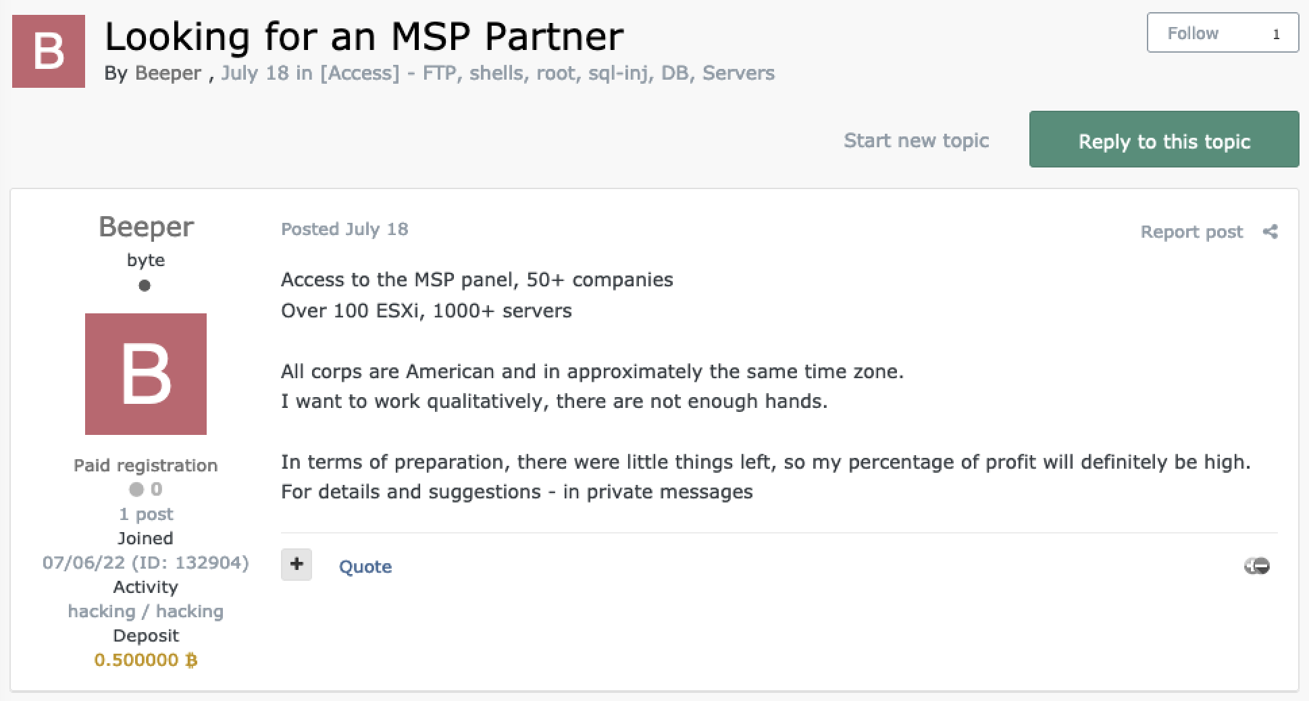Viewport: 1309px width, 701px height.
Task: Click the grey reputation dot icon
Action: (136, 489)
